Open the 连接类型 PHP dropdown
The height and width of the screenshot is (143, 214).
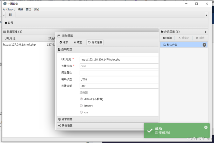click(x=119, y=86)
